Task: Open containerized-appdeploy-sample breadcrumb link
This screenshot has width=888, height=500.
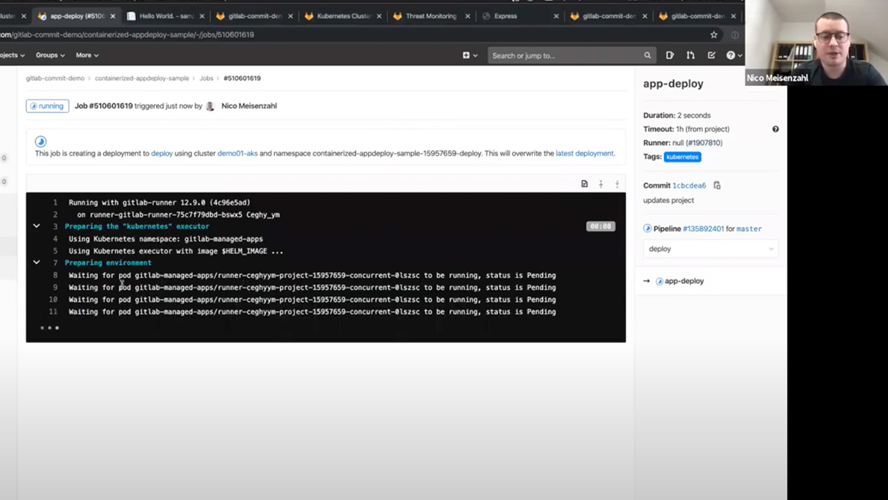Action: click(142, 78)
